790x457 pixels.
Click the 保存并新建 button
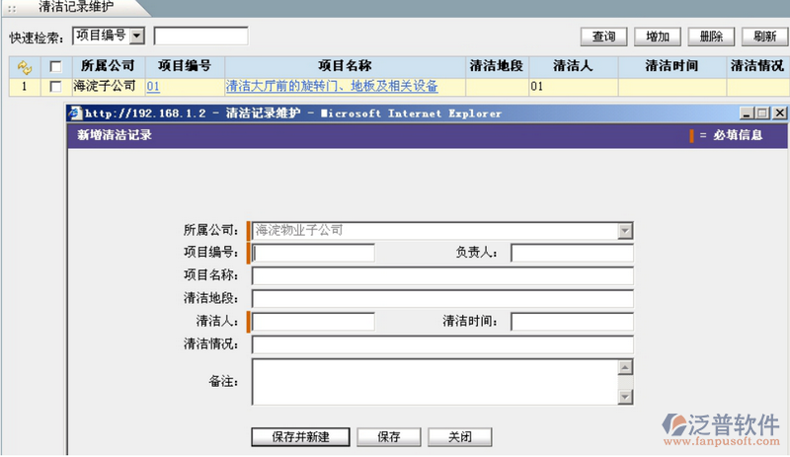299,436
